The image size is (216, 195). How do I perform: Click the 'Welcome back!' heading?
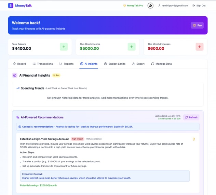point(26,23)
